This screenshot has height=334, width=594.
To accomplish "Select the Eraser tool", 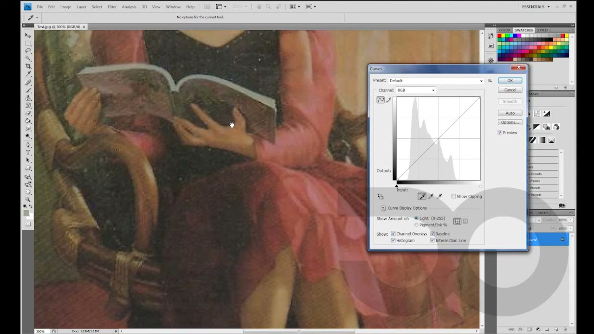I will pos(28,114).
